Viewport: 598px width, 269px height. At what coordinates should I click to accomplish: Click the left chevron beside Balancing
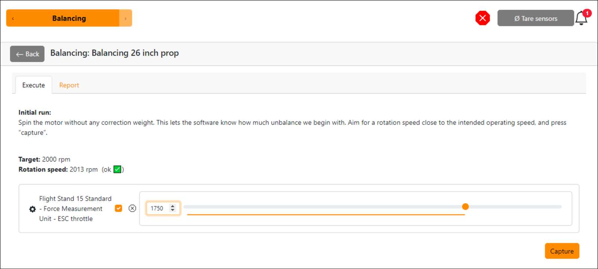coord(12,18)
